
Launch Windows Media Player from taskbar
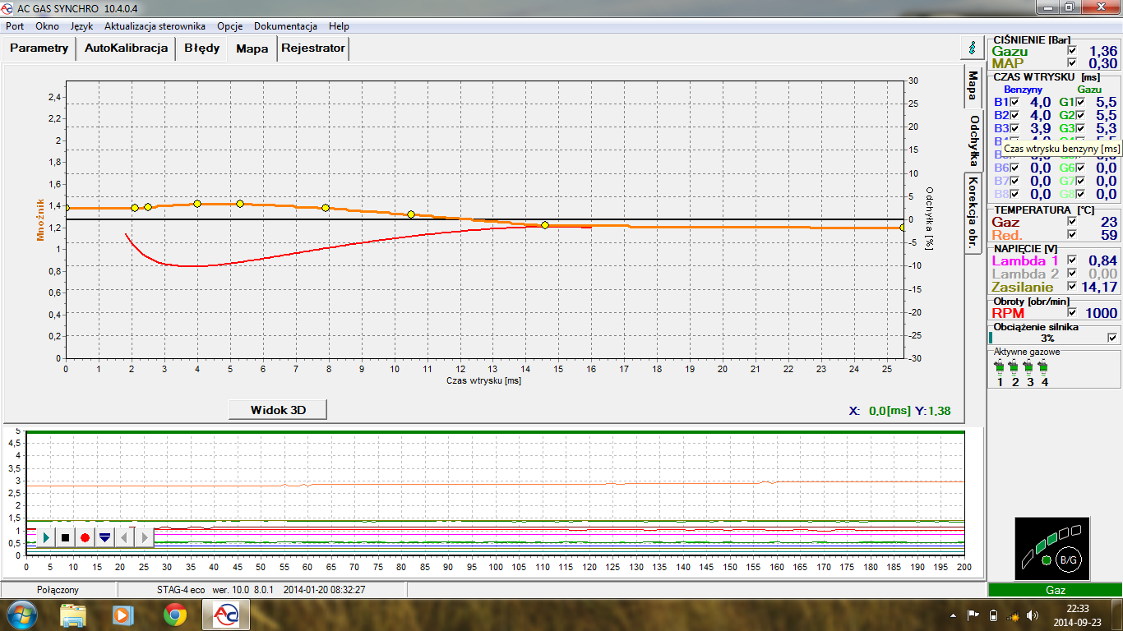pos(123,615)
